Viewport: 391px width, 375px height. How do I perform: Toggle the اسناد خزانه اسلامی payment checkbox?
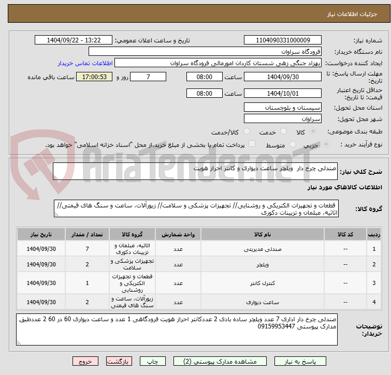[x=252, y=144]
